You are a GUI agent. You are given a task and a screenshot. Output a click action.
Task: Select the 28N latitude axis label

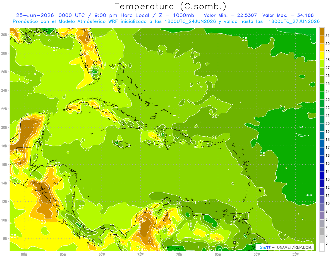pos(4,53)
